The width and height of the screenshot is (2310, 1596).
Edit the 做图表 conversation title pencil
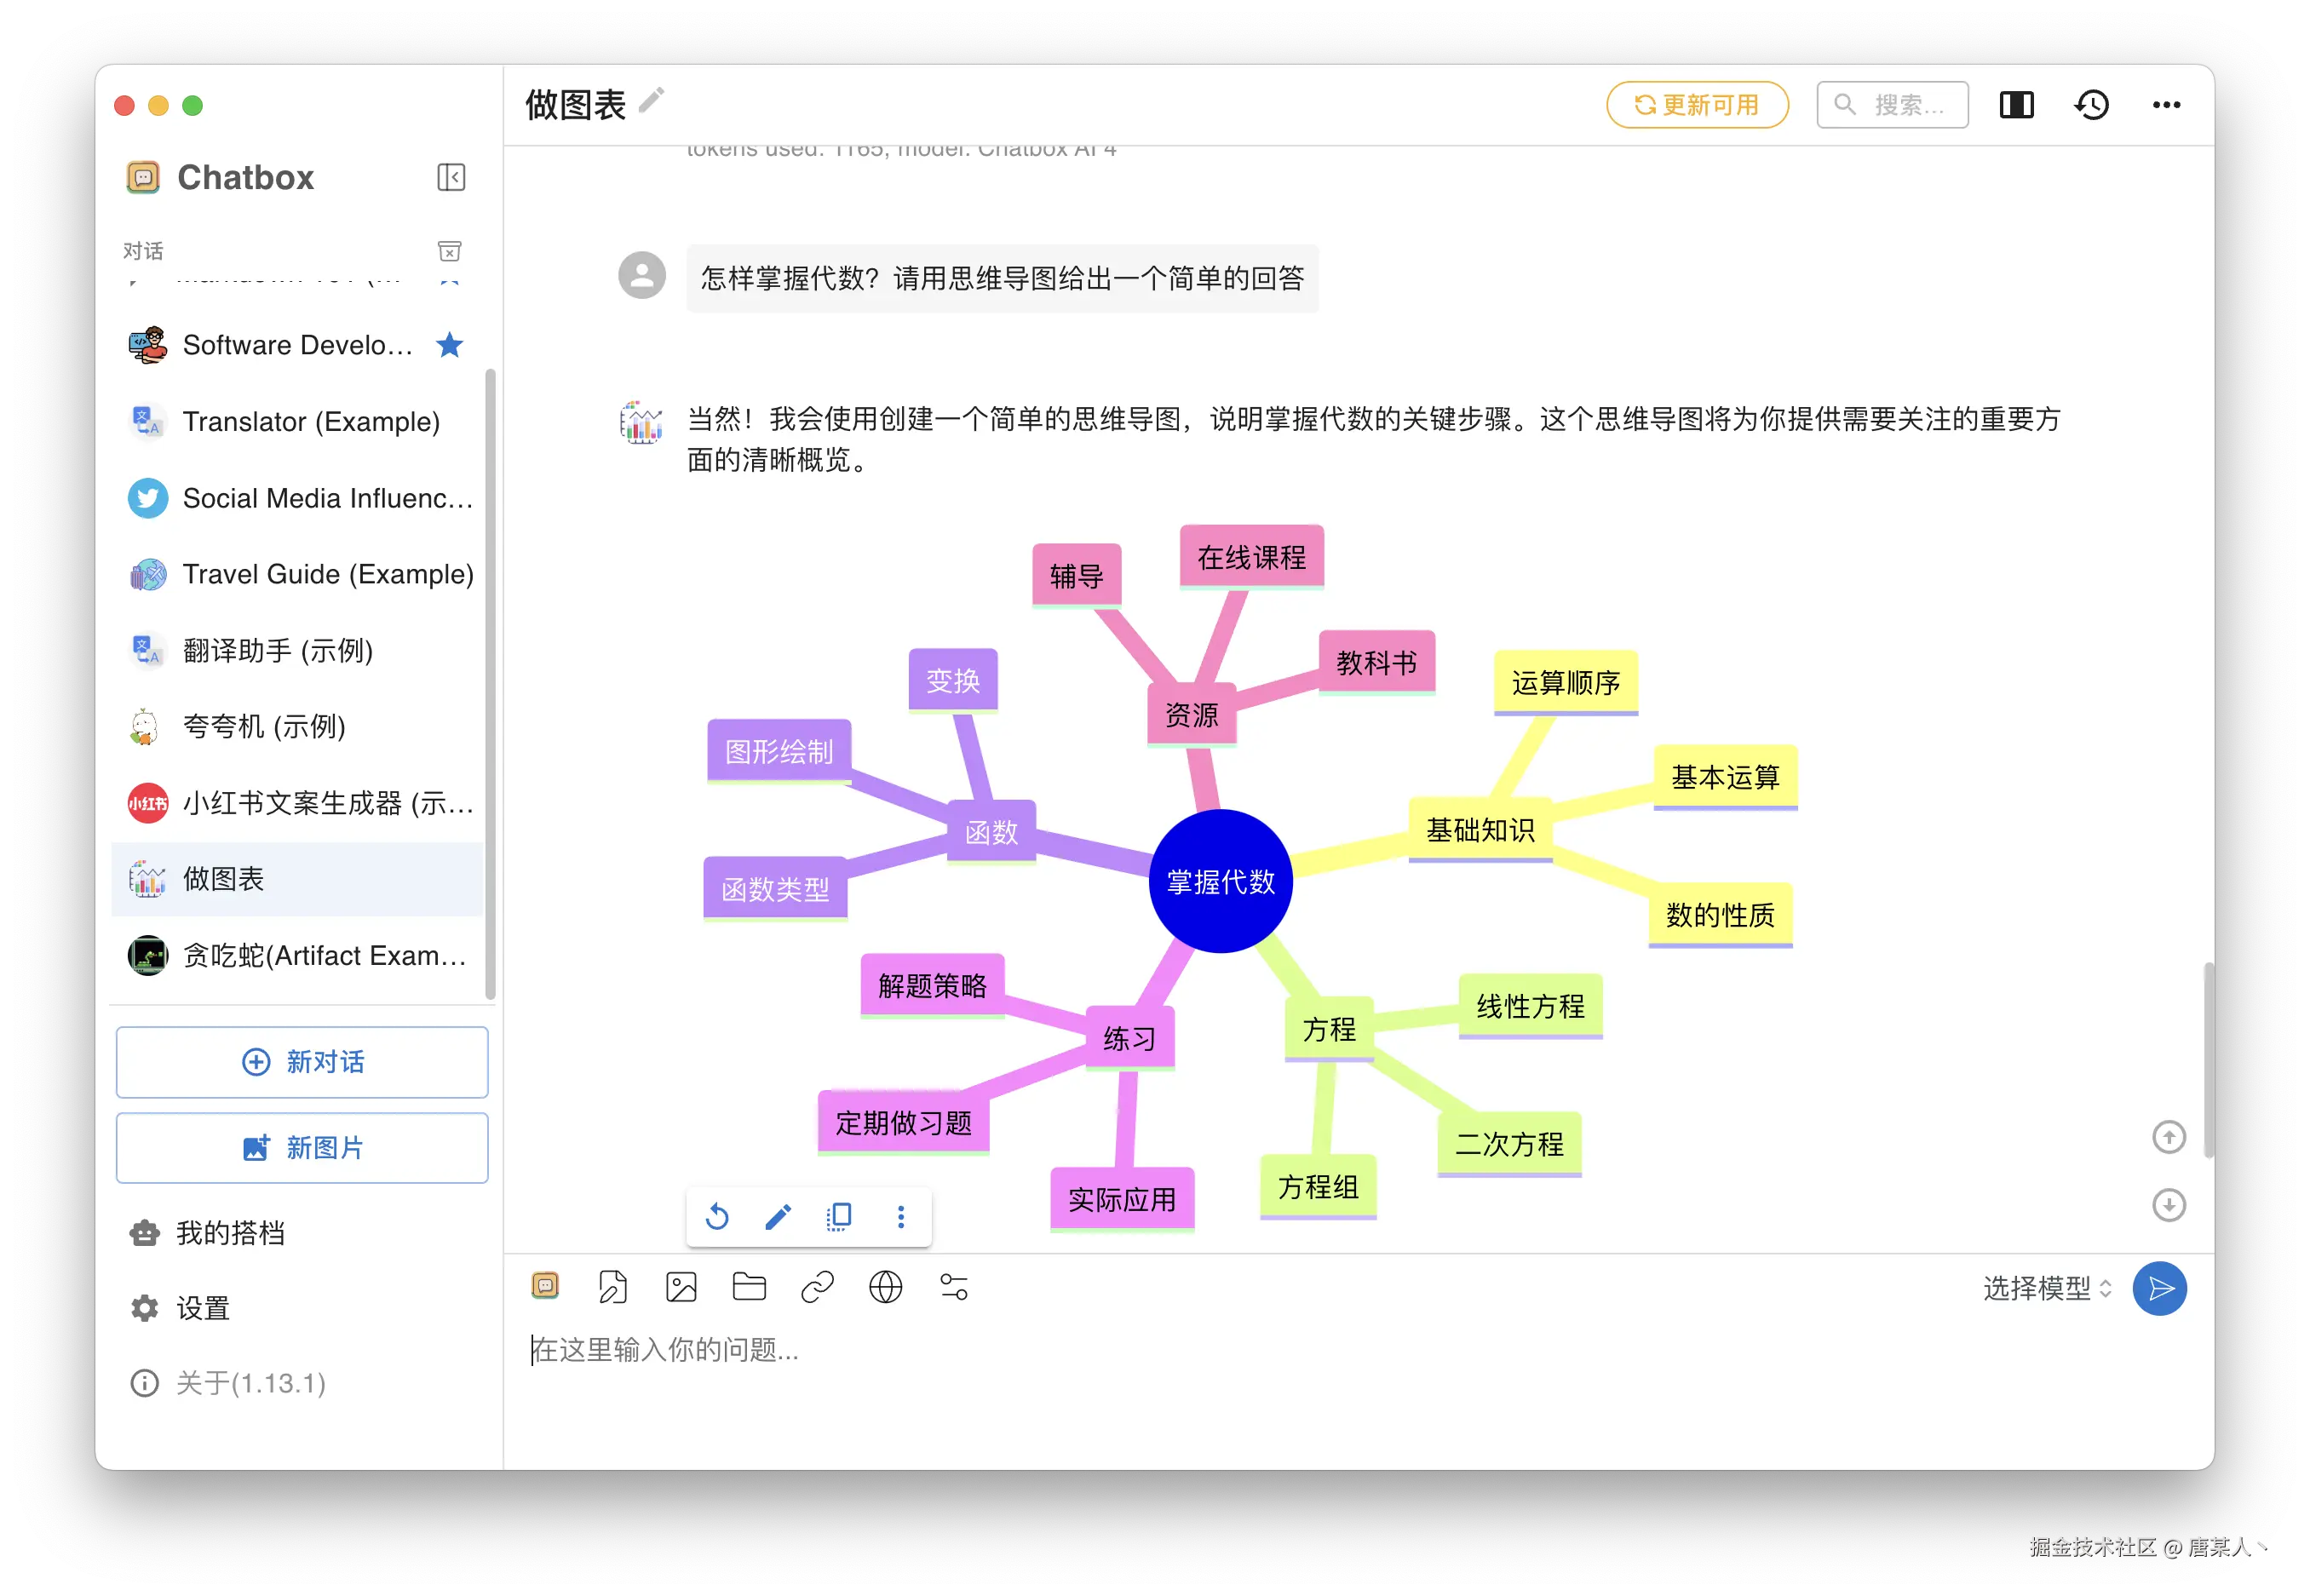coord(652,100)
